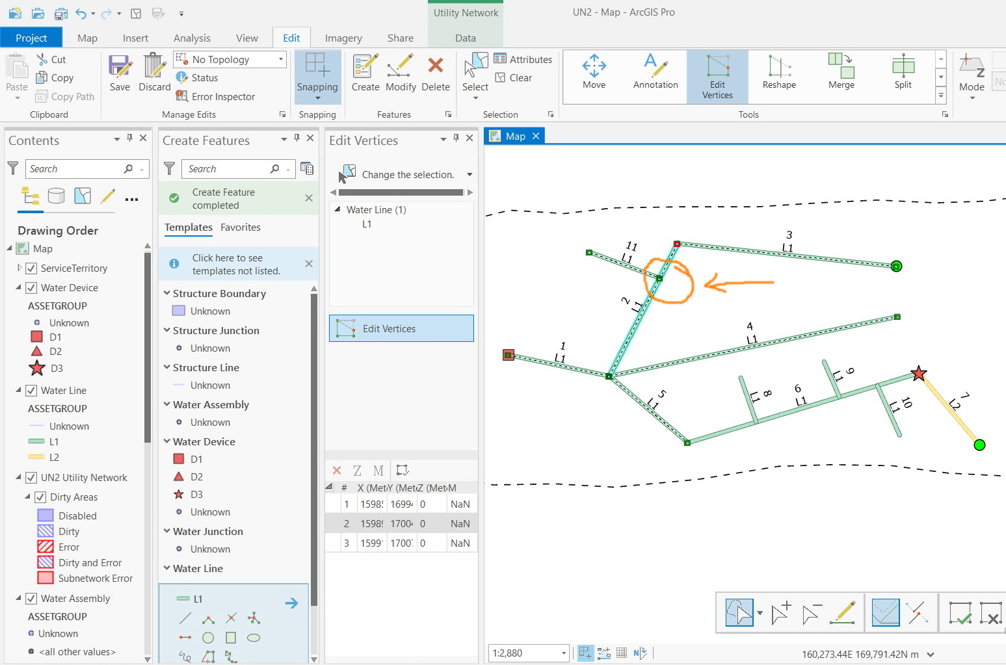The height and width of the screenshot is (665, 1006).
Task: Launch the Modify features tool
Action: [x=401, y=73]
